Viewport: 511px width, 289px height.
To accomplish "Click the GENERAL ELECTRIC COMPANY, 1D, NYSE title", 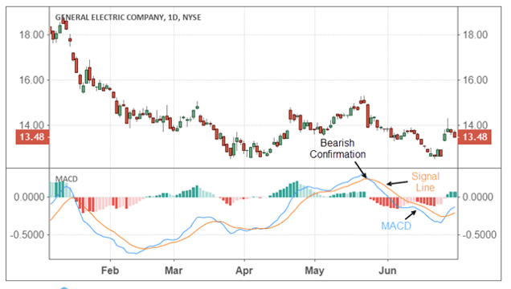I will coord(128,17).
